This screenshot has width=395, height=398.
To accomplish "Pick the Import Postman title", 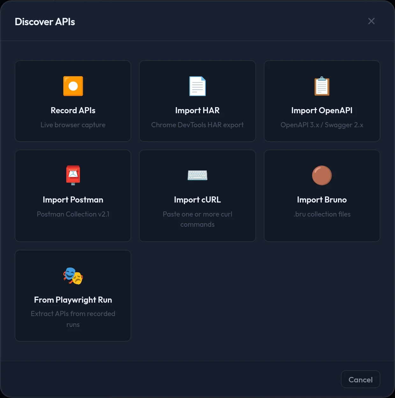I will point(73,200).
